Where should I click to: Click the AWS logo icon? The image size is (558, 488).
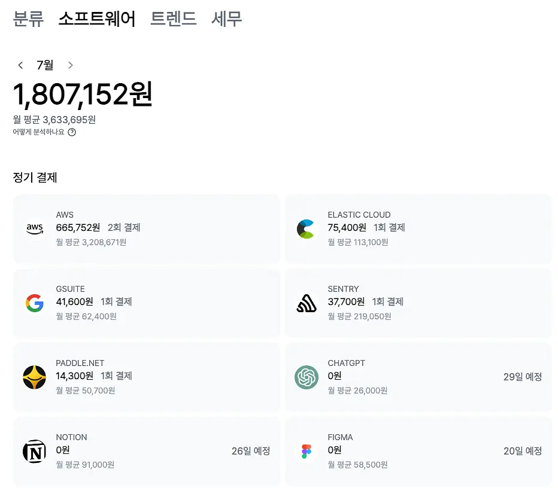coord(35,229)
